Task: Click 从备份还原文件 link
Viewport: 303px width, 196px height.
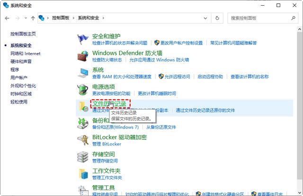Action: (161, 127)
